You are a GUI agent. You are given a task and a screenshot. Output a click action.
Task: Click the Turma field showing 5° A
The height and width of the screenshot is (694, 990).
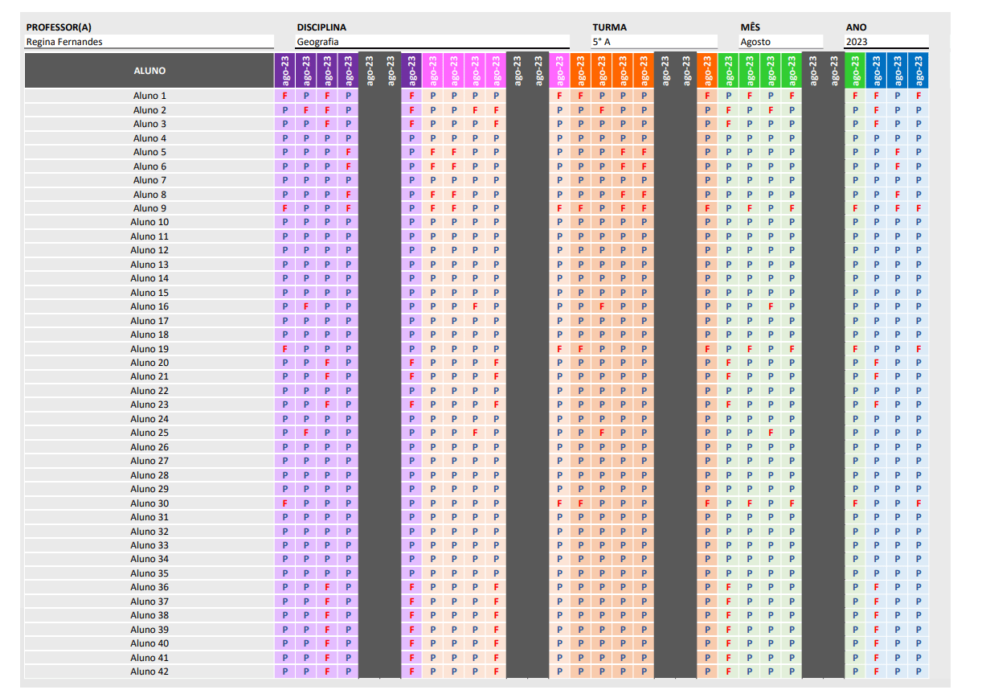[x=653, y=42]
